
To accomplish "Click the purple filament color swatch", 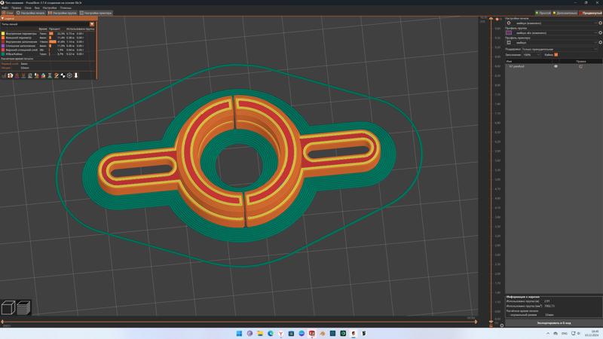I will (510, 33).
